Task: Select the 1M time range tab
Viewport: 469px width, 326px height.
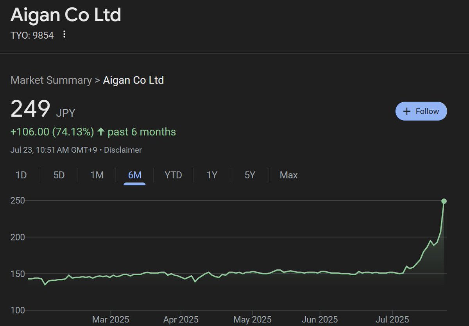Action: click(97, 175)
